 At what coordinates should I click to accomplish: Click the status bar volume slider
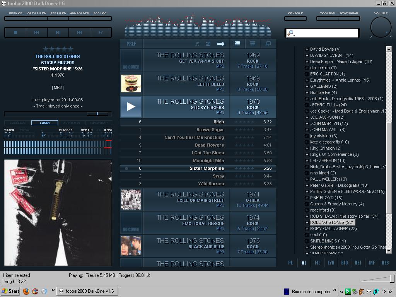376,278
